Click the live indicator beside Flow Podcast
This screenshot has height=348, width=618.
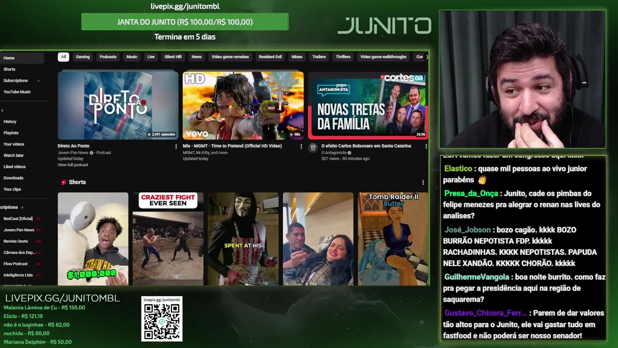[x=39, y=264]
